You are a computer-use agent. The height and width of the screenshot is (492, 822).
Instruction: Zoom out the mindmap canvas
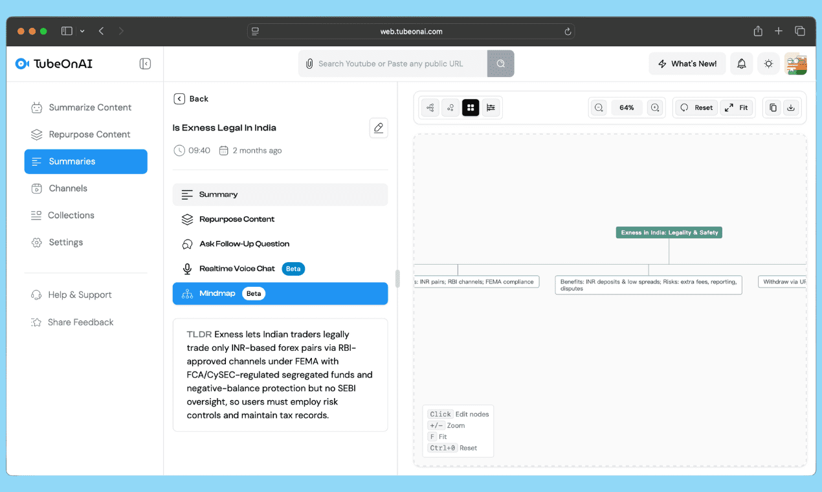(x=599, y=108)
